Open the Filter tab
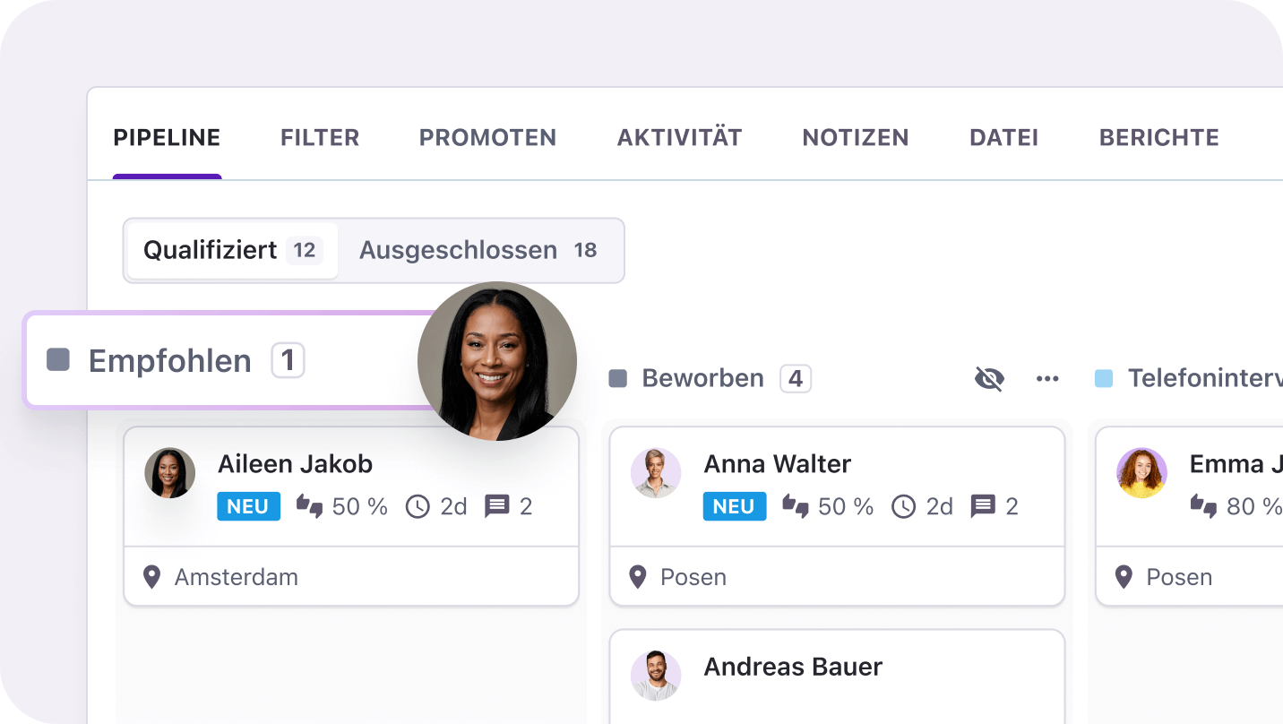Image resolution: width=1283 pixels, height=724 pixels. click(x=320, y=138)
